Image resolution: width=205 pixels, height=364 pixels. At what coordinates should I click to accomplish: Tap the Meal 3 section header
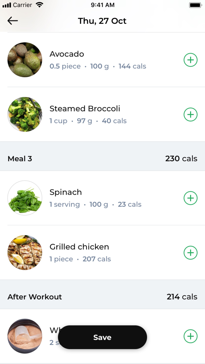[20, 159]
